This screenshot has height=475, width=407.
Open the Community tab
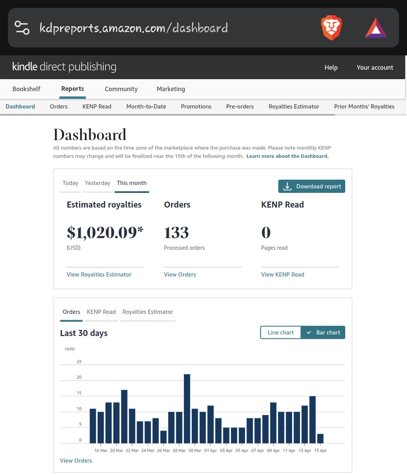coord(121,89)
